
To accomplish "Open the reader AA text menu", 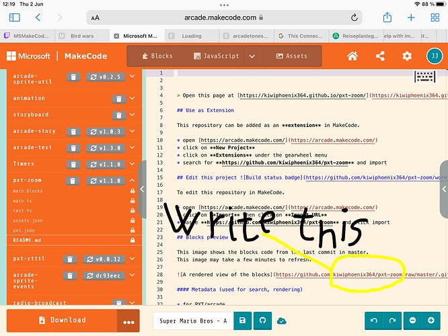I will 96,17.
